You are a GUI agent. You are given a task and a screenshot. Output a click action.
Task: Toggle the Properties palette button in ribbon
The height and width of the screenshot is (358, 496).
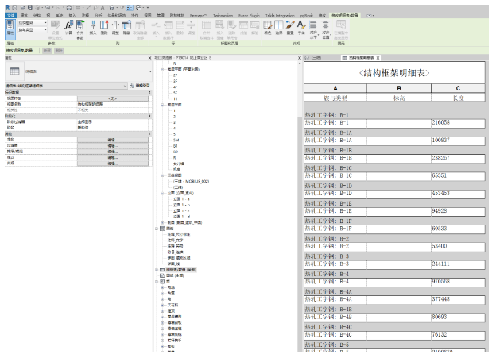point(10,28)
